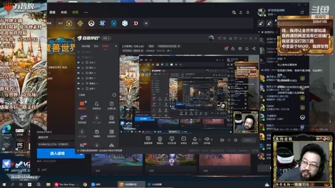Toggle lock on 摄像头 1 layer
Screen dimensions: 335x188
tap(82, 83)
